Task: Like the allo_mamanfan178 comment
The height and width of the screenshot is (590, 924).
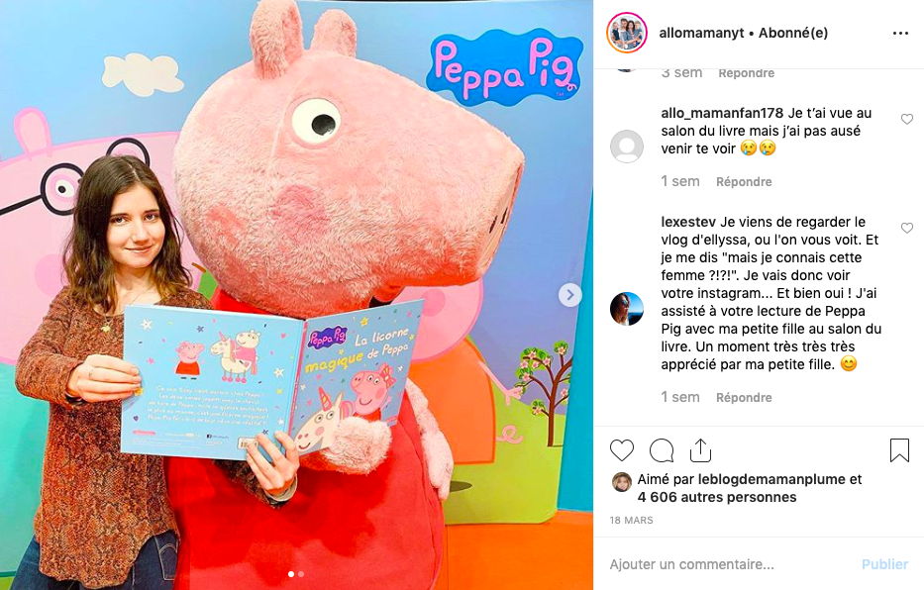Action: [907, 120]
